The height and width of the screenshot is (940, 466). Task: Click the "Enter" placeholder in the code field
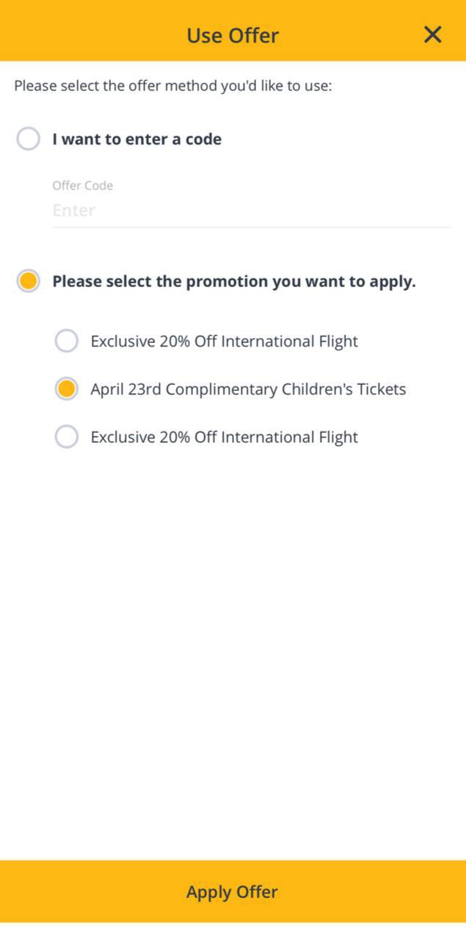74,211
